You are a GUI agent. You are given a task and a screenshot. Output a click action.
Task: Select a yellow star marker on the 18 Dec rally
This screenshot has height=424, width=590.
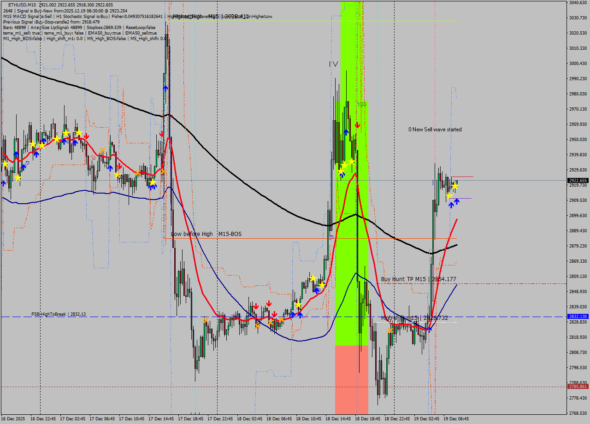(352, 162)
